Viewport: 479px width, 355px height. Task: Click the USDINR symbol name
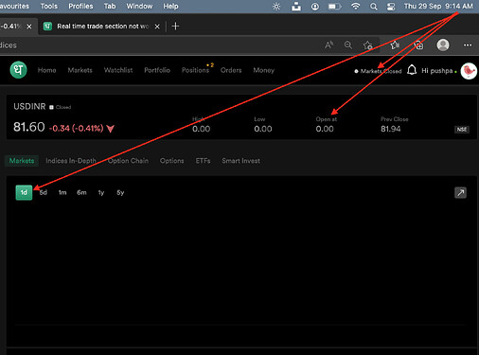[29, 106]
